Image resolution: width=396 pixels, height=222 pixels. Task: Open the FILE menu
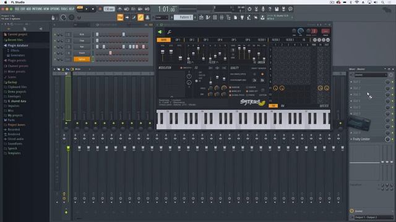17,9
